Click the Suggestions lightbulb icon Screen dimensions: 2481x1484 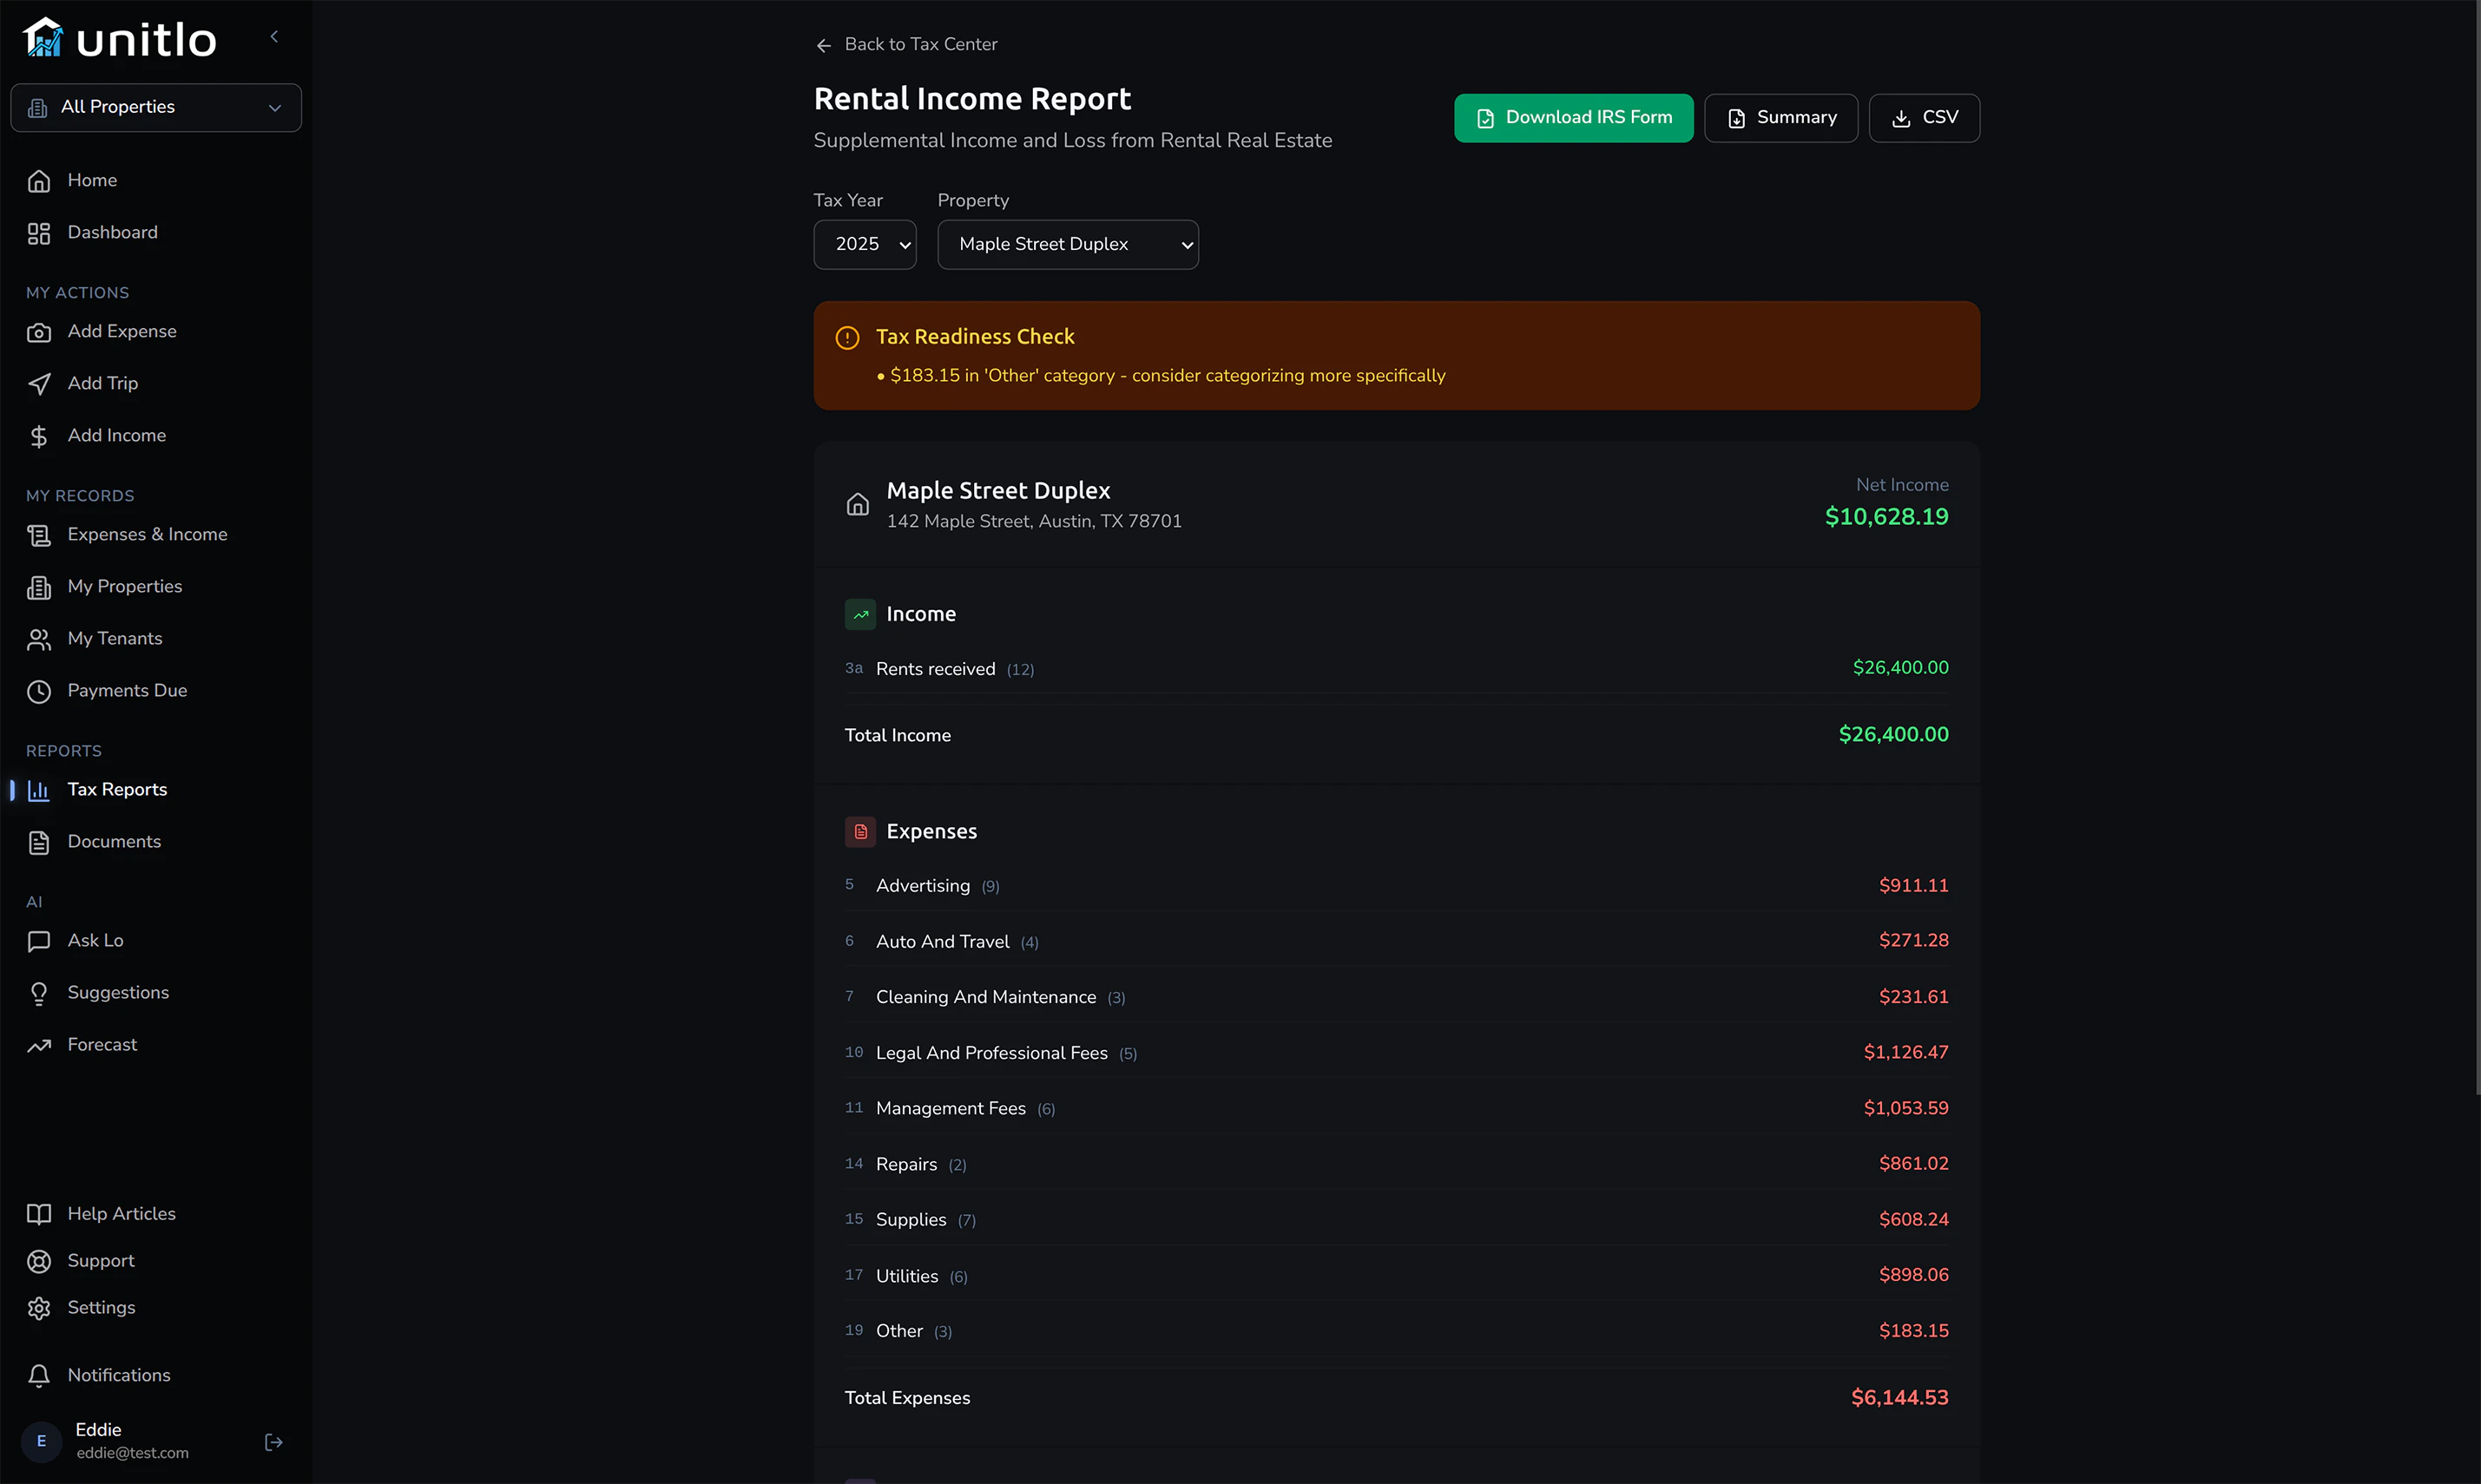tap(39, 993)
